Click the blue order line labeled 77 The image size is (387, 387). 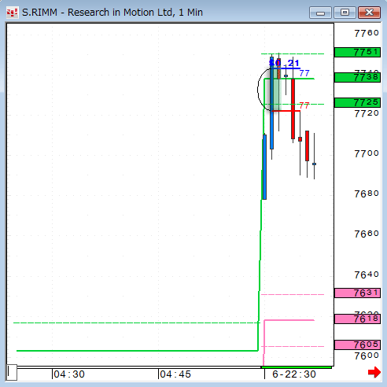(x=287, y=68)
